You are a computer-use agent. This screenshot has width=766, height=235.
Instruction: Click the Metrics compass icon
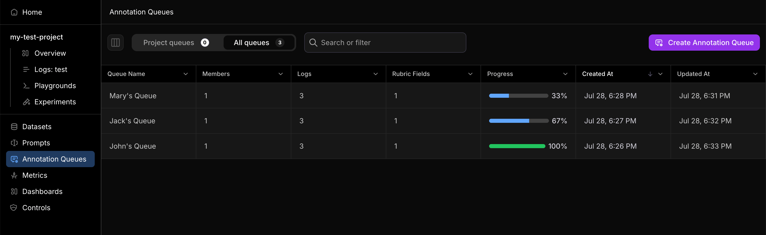coord(14,175)
